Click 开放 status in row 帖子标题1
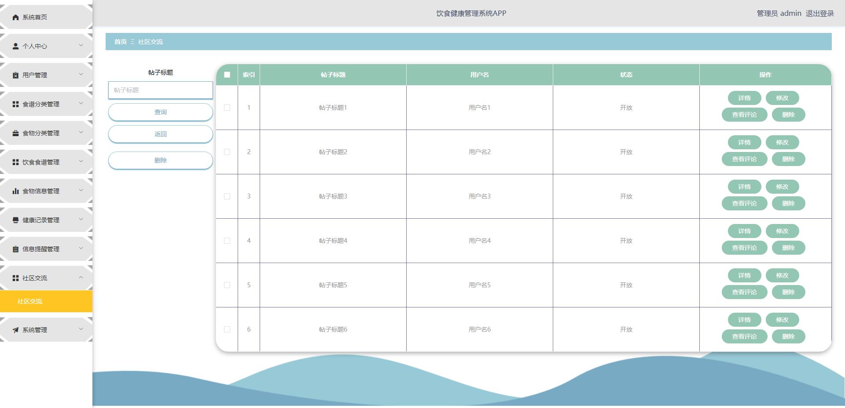 pos(626,108)
